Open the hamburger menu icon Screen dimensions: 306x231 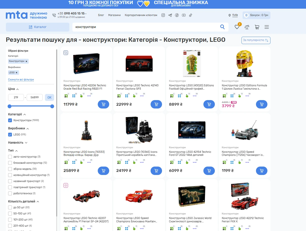267,27
